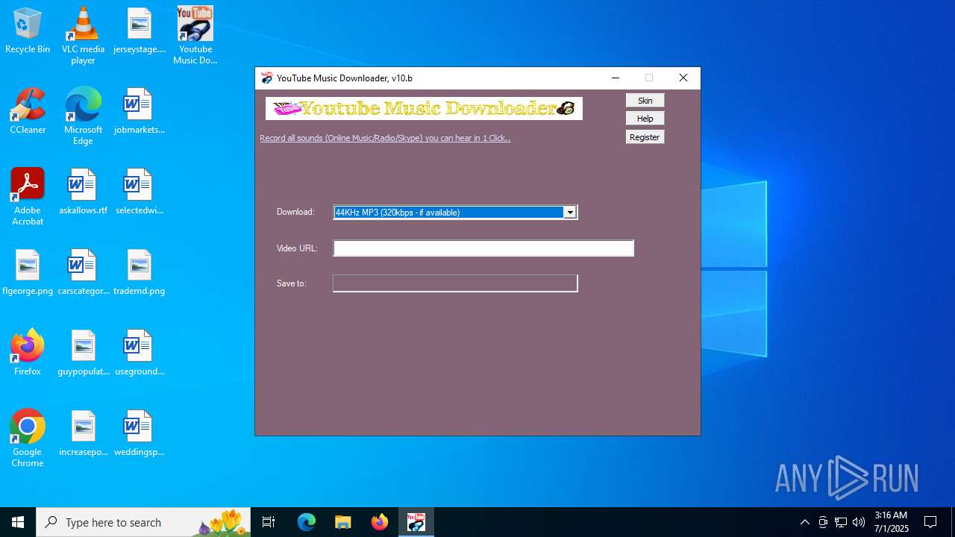955x537 pixels.
Task: Click the Windows Start button
Action: pos(18,522)
